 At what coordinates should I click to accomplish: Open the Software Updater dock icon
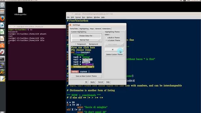(x=2, y=72)
